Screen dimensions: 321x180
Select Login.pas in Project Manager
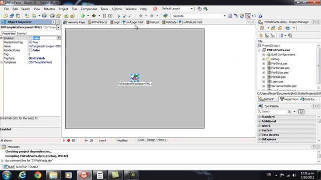pos(277,81)
